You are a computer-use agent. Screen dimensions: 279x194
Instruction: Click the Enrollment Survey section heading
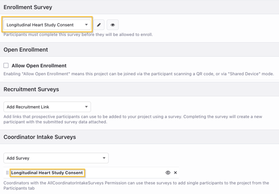pyautogui.click(x=28, y=7)
